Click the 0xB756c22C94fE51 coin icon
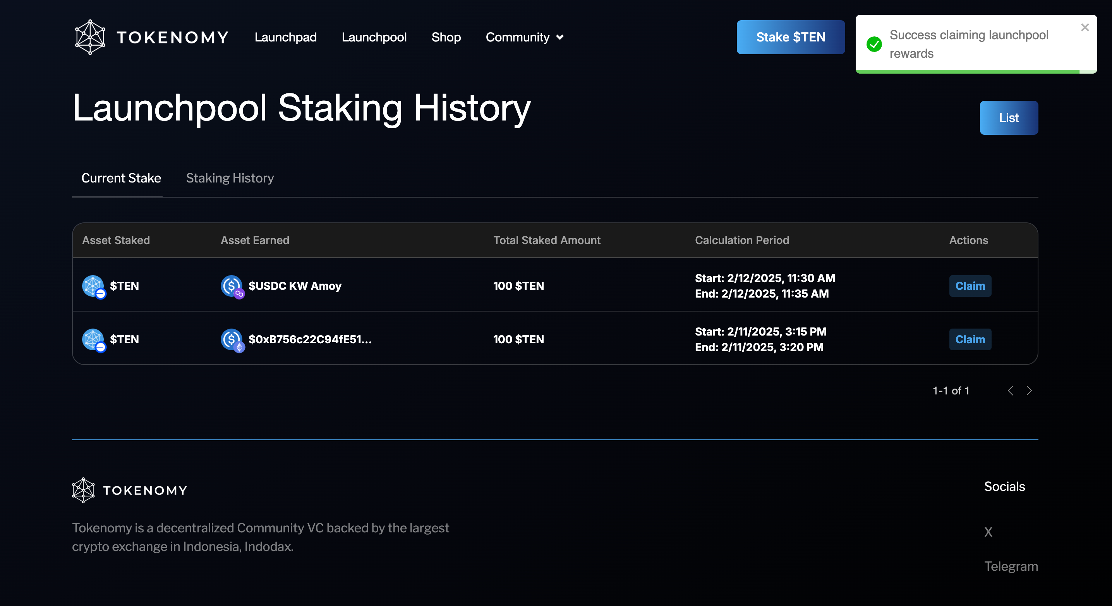The height and width of the screenshot is (606, 1112). [x=232, y=339]
